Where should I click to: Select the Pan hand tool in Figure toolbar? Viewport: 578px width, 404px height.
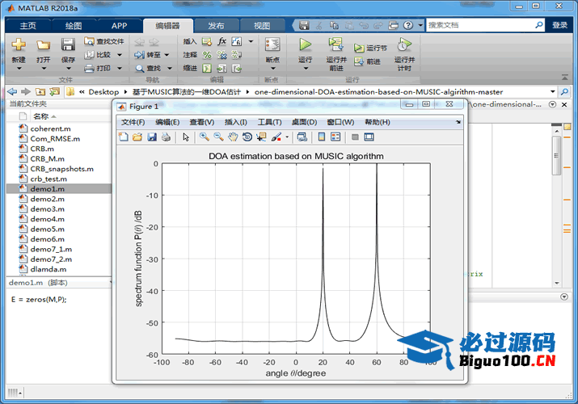point(234,137)
